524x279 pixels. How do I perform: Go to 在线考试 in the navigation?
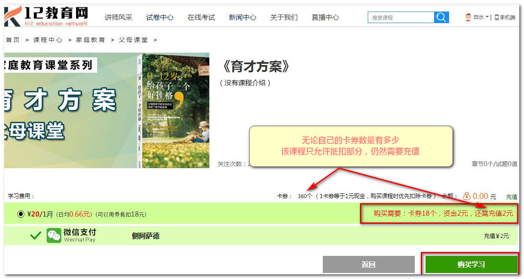tap(201, 18)
